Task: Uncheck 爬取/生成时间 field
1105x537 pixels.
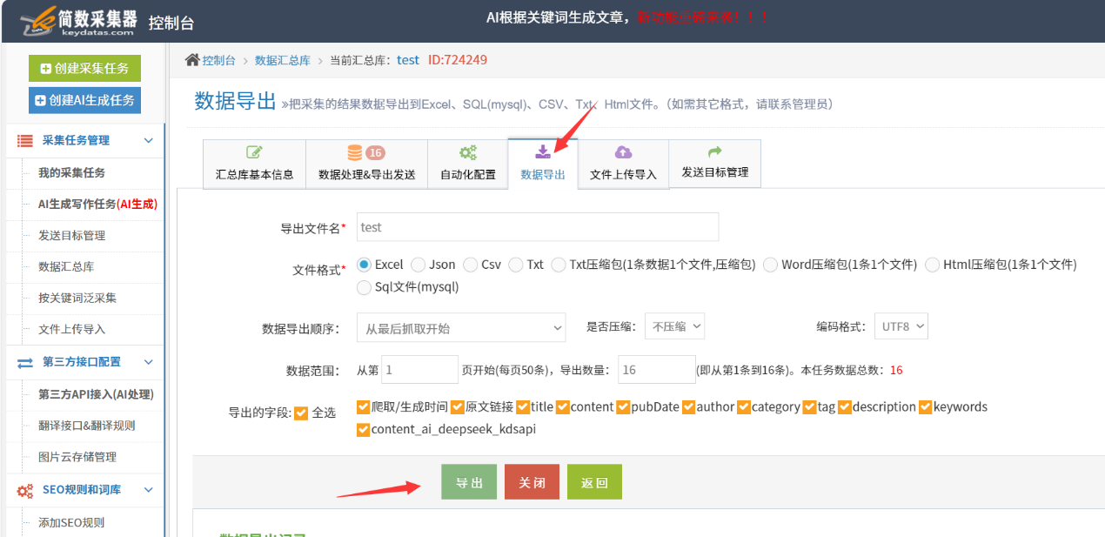Action: (x=364, y=407)
